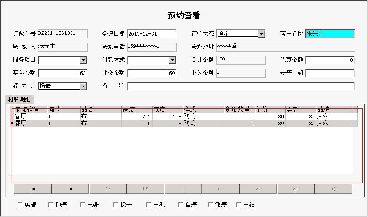The image size is (368, 217).
Task: Expand the 服务项目 dropdown list
Action: (x=83, y=60)
